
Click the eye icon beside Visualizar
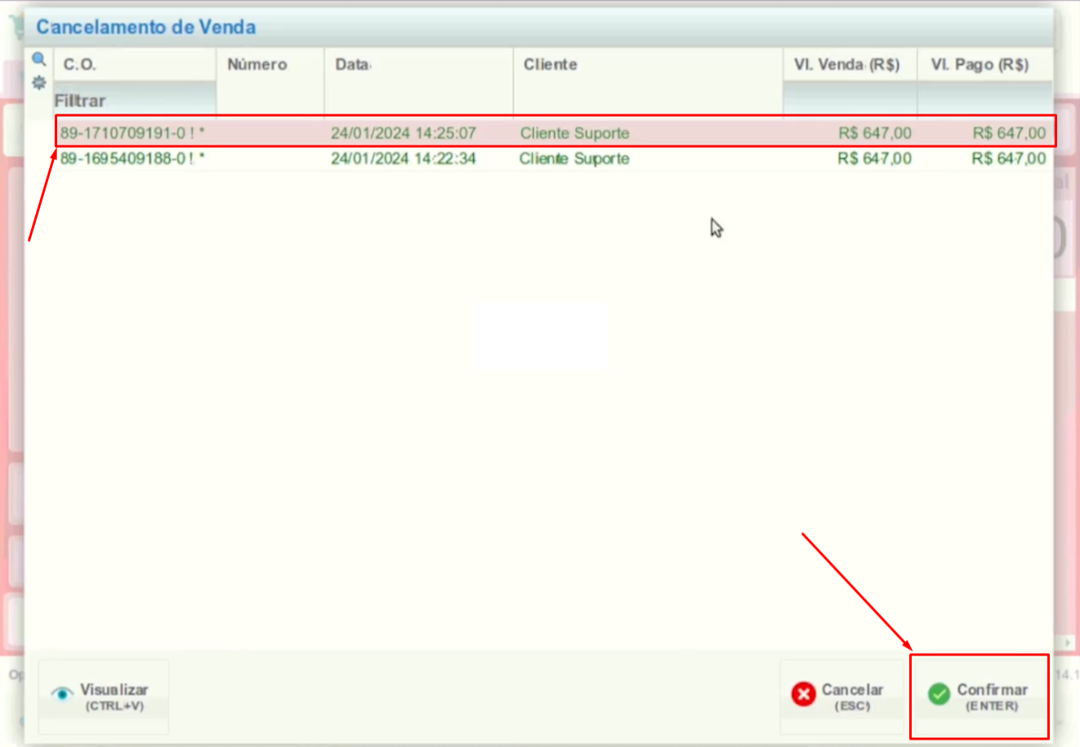(x=61, y=694)
